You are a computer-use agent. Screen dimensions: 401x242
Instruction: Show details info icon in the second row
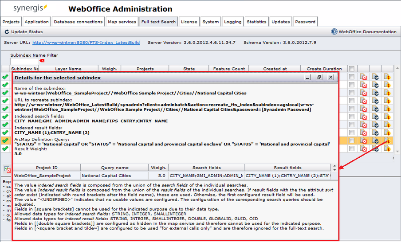click(x=387, y=85)
